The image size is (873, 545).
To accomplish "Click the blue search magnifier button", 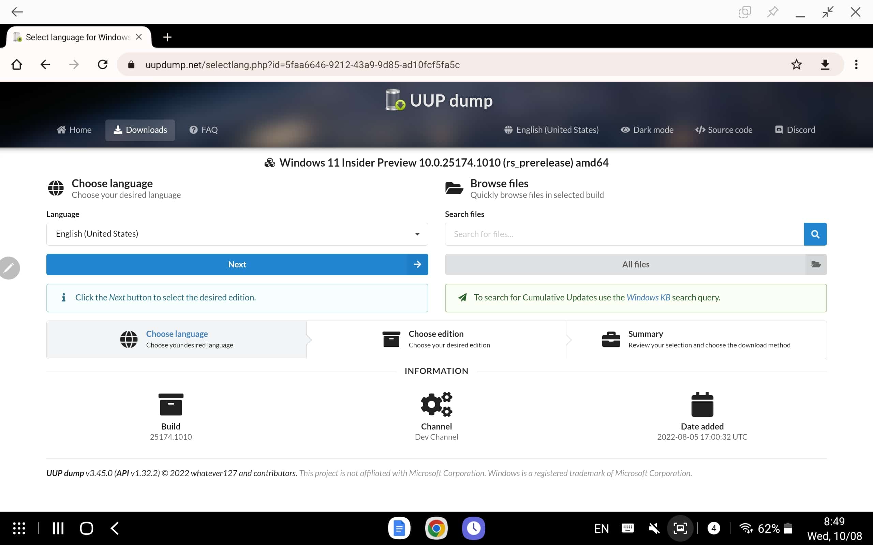I will pos(815,234).
